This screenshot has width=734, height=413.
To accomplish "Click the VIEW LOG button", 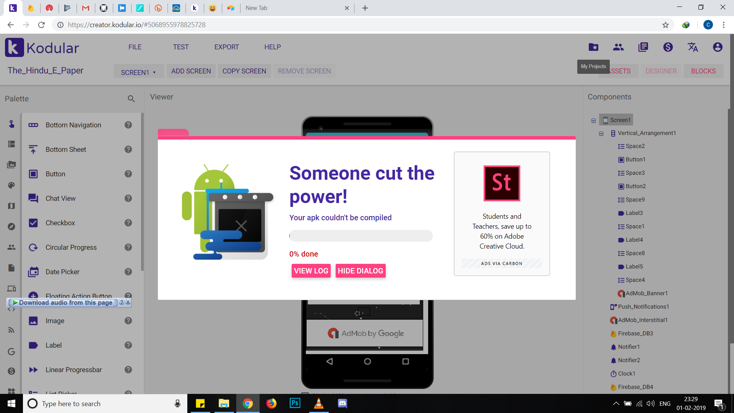I will pos(311,271).
